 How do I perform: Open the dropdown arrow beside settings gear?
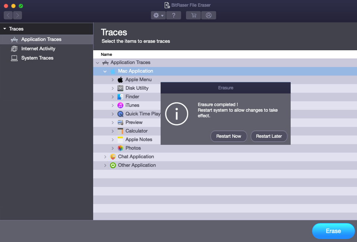click(x=162, y=16)
